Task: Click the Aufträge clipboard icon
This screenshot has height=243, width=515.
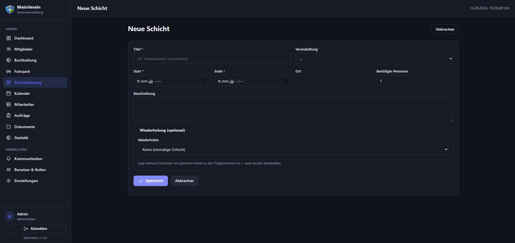Action: coord(9,115)
